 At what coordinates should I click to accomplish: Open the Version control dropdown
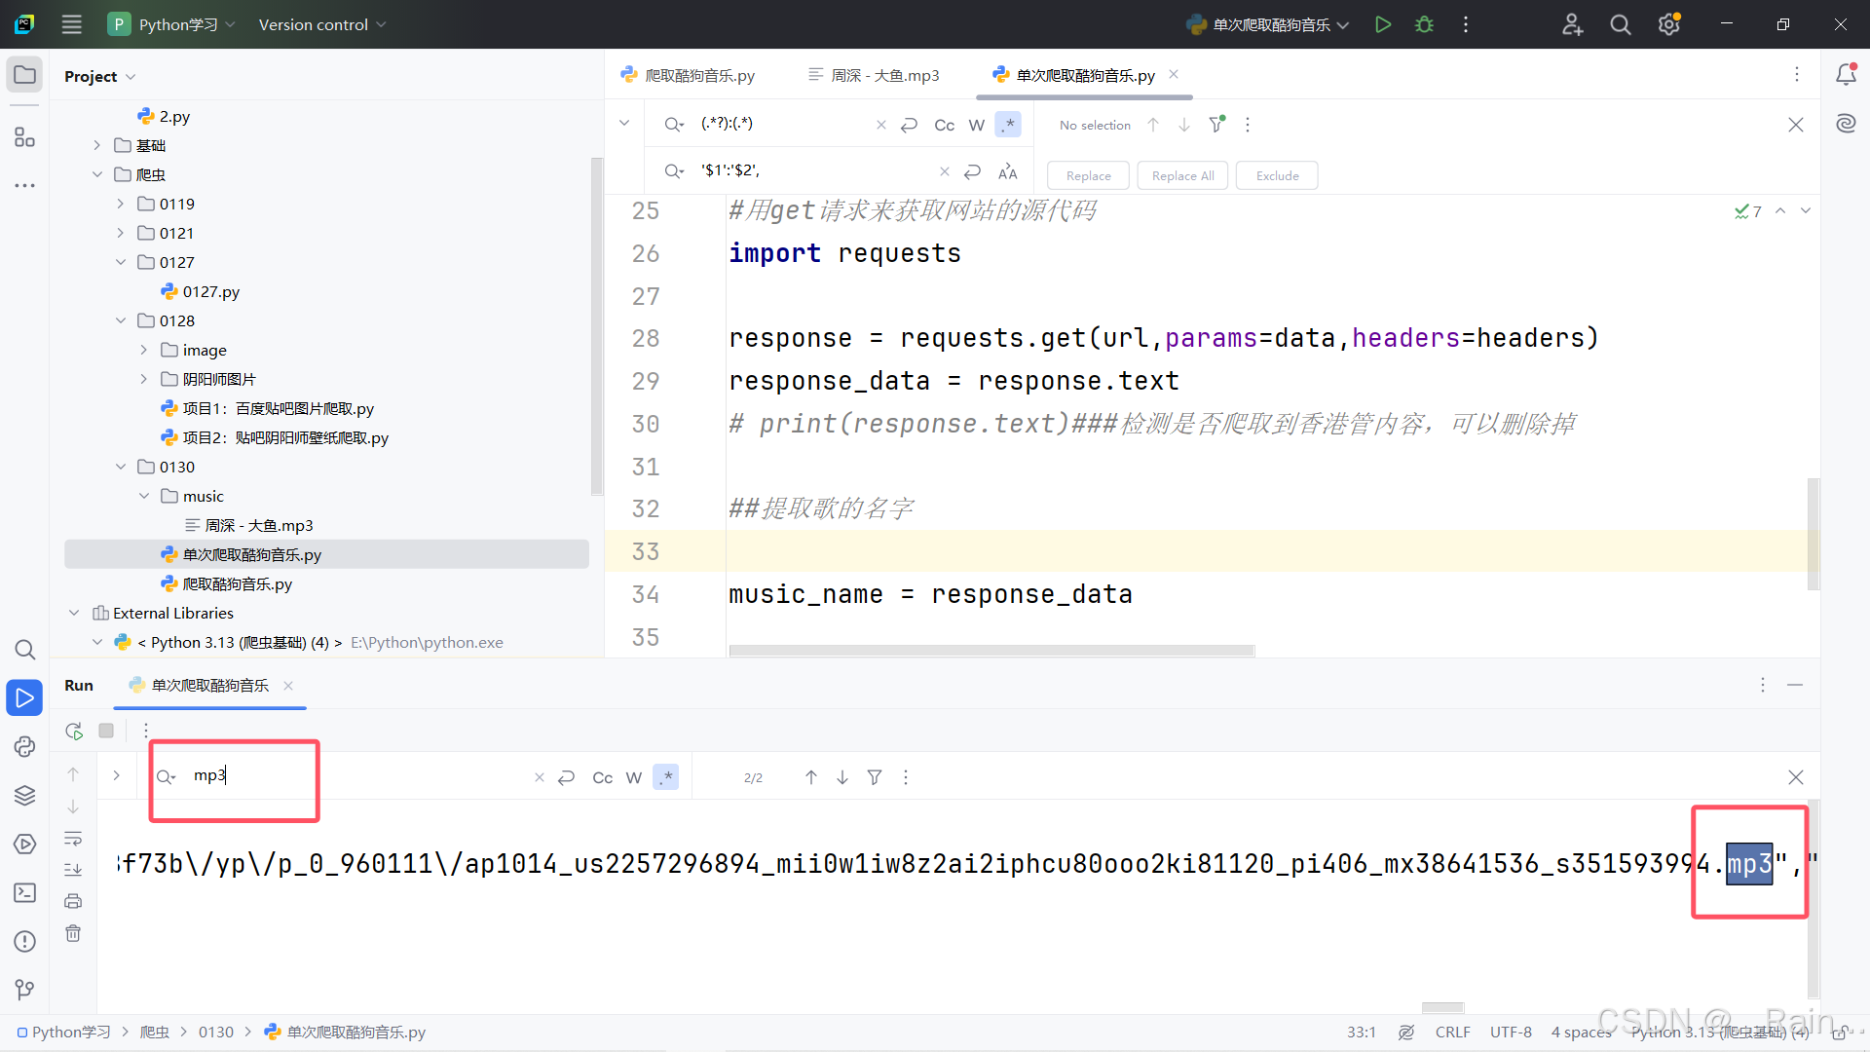321,24
